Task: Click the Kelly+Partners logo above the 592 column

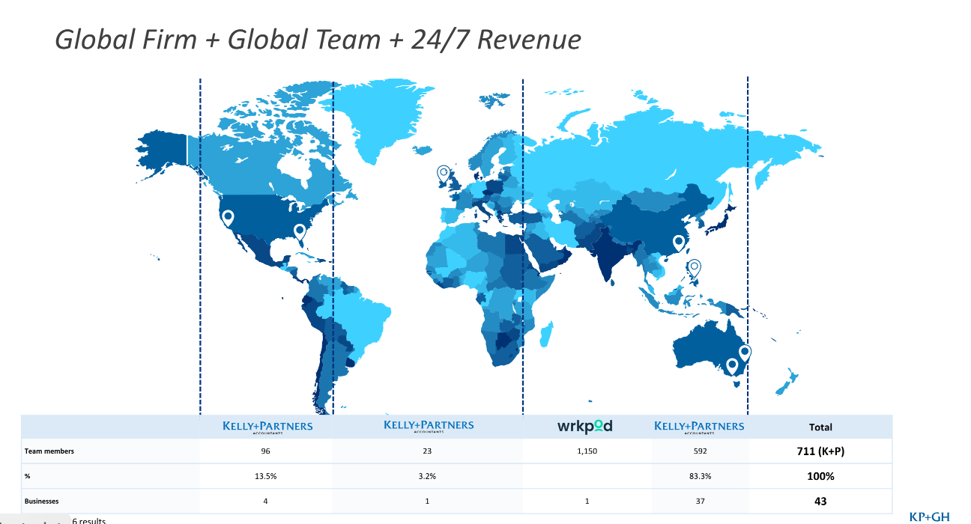Action: (699, 427)
